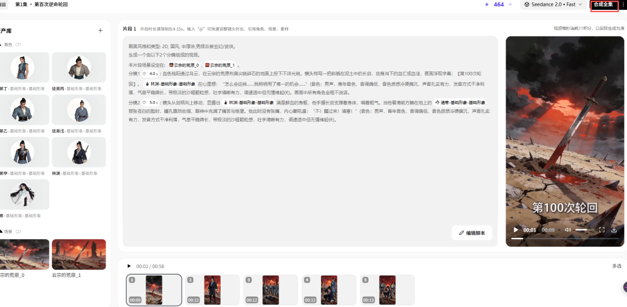Click the 林渊 reference tag in 分镜1
Screen dimensions: 627x307
(x=170, y=84)
